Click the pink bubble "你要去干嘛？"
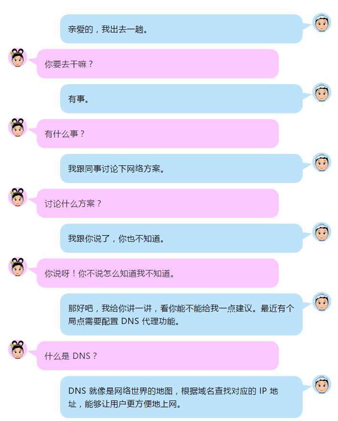Viewport: 338px width, 421px height. pyautogui.click(x=158, y=64)
